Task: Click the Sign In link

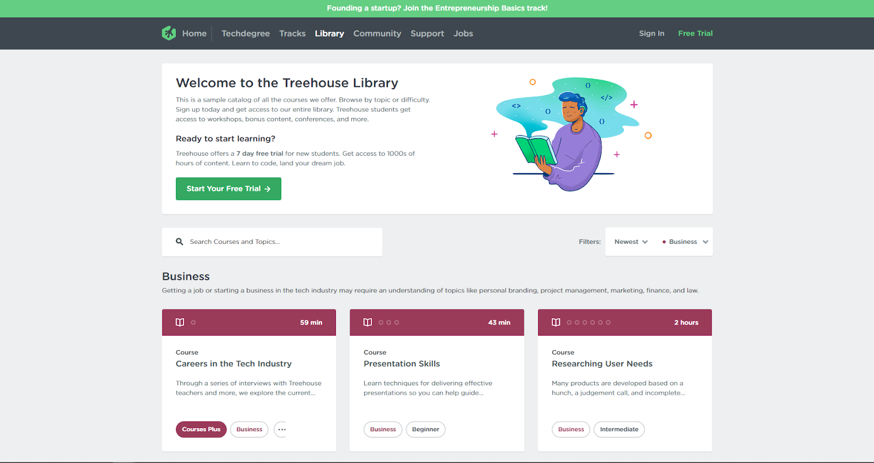Action: click(652, 33)
